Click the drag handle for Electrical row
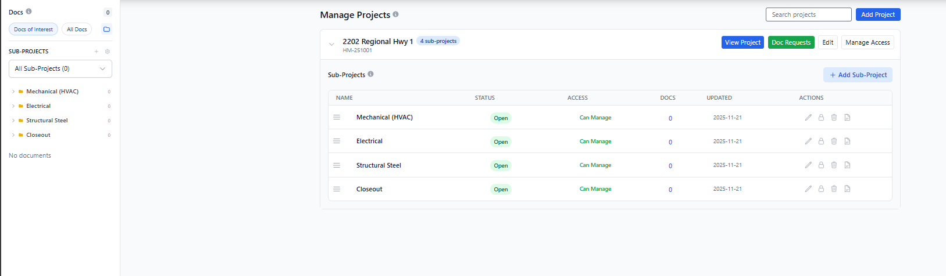The width and height of the screenshot is (946, 276). tap(337, 141)
